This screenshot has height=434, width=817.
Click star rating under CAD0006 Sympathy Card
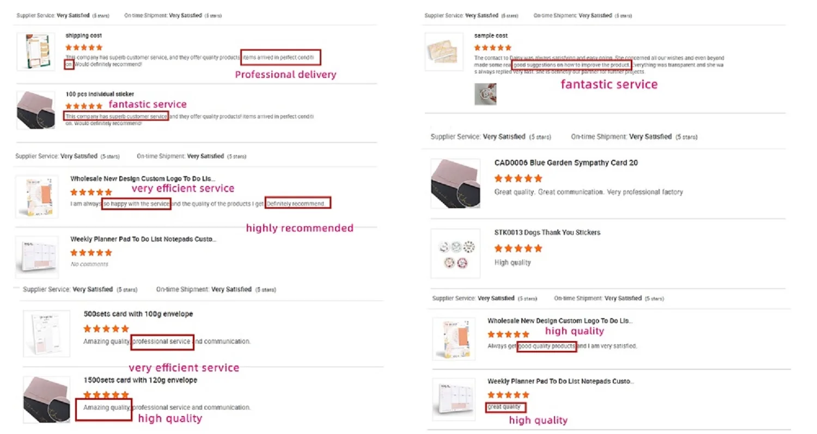(x=518, y=178)
